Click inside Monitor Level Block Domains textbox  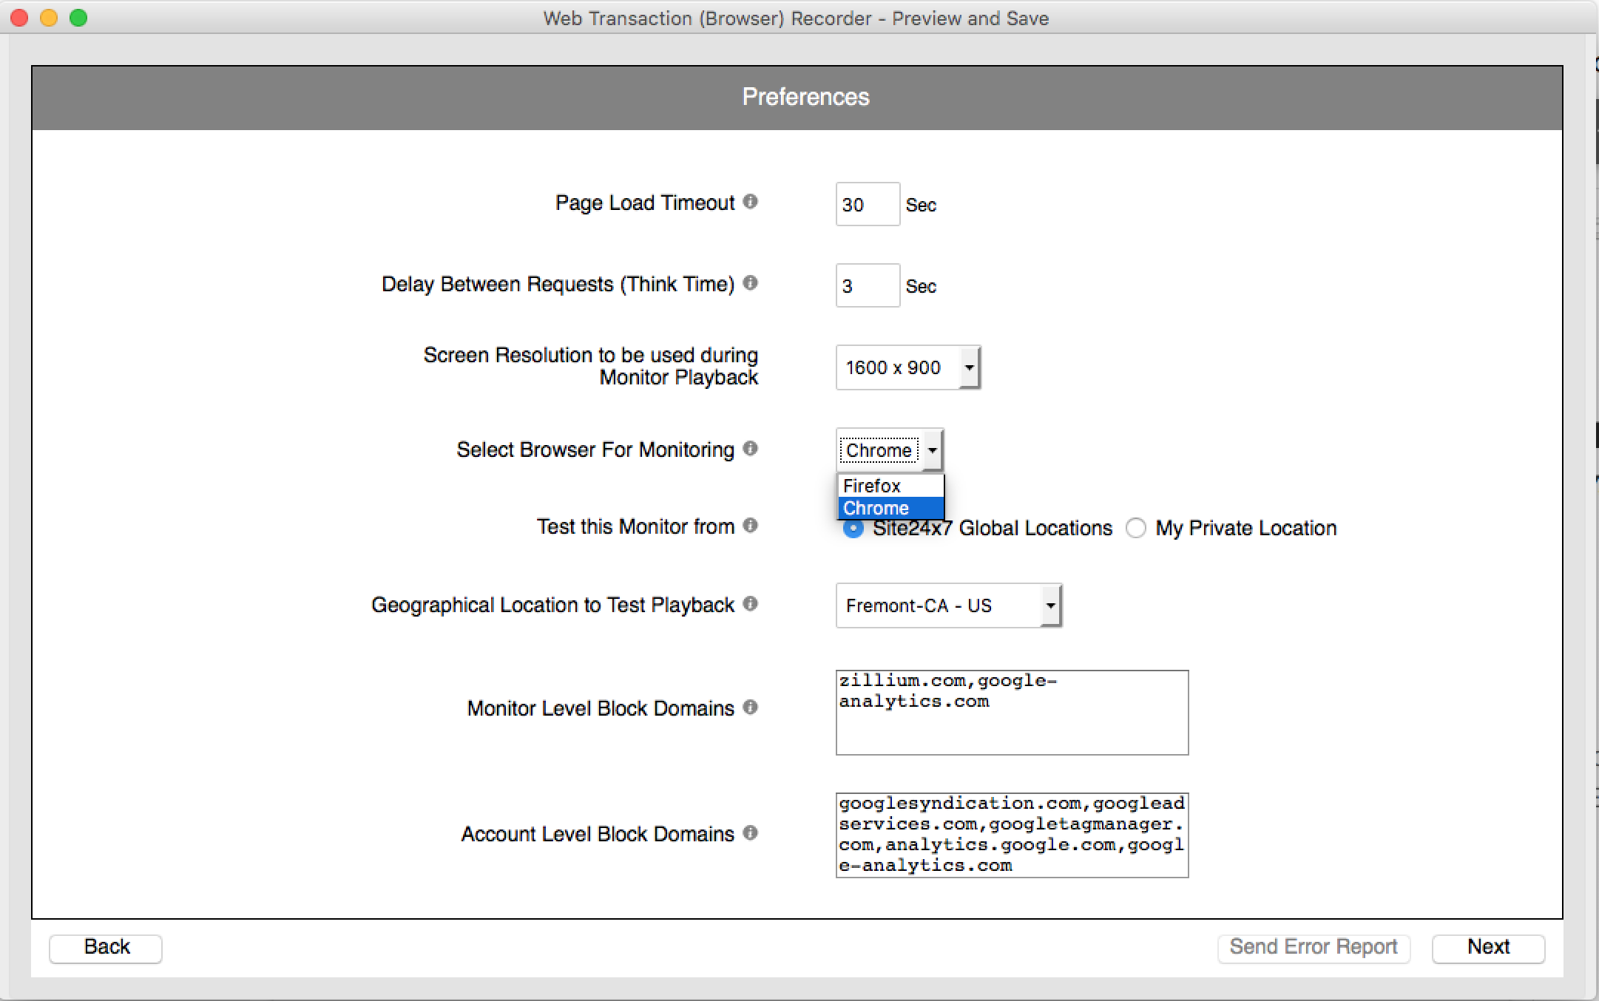(1012, 710)
